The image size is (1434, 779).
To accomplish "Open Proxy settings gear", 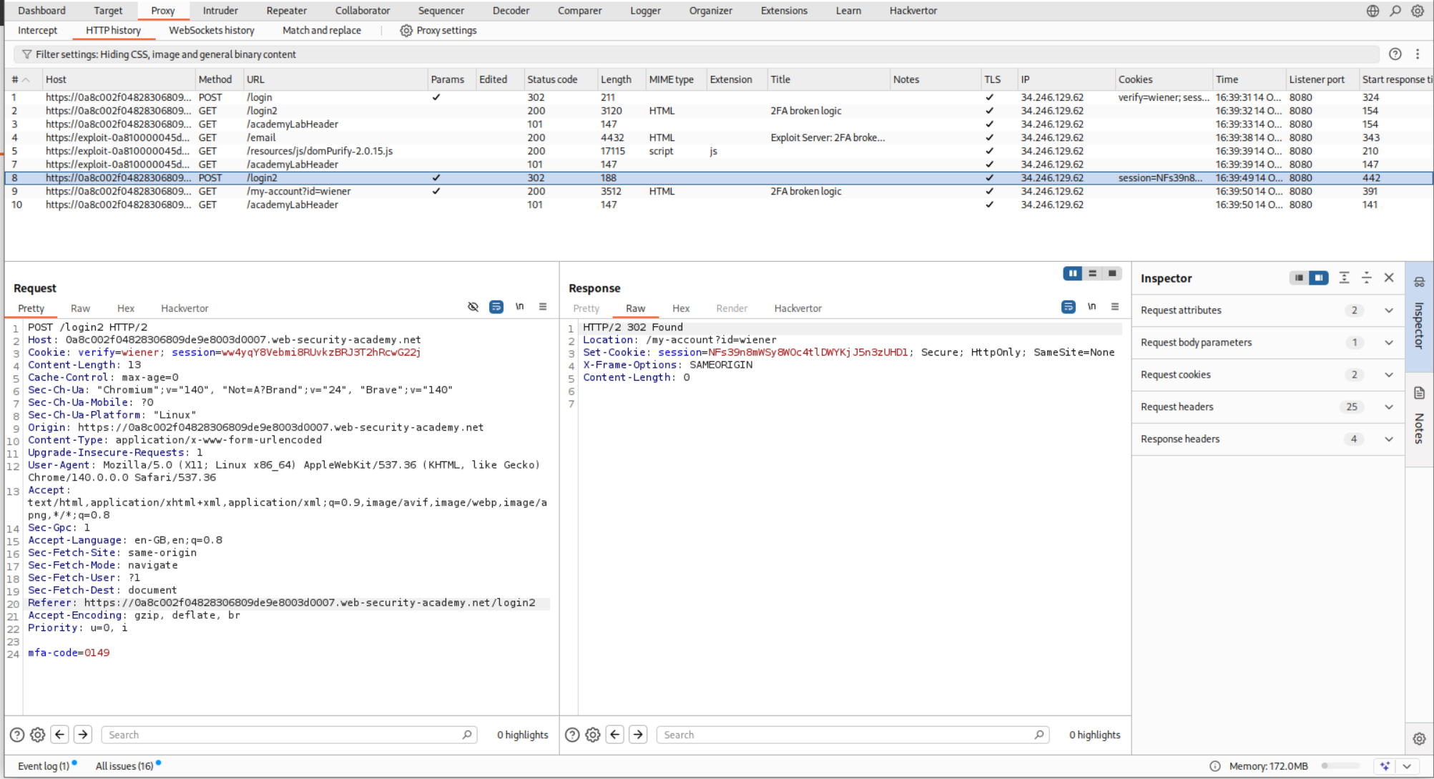I will [x=406, y=31].
